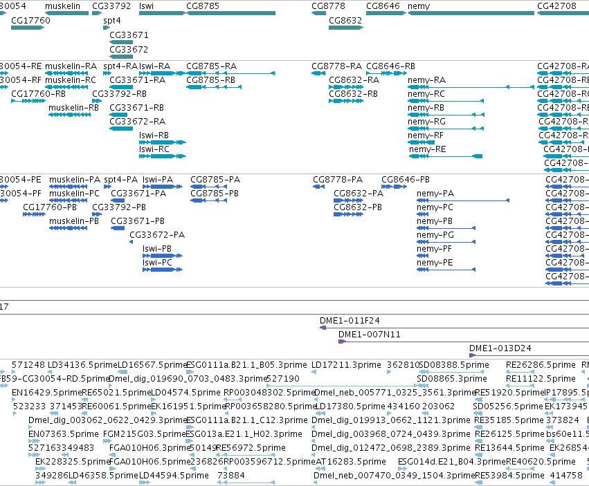Select the muskelin-PA protein label
This screenshot has height=486, width=589.
(x=75, y=180)
